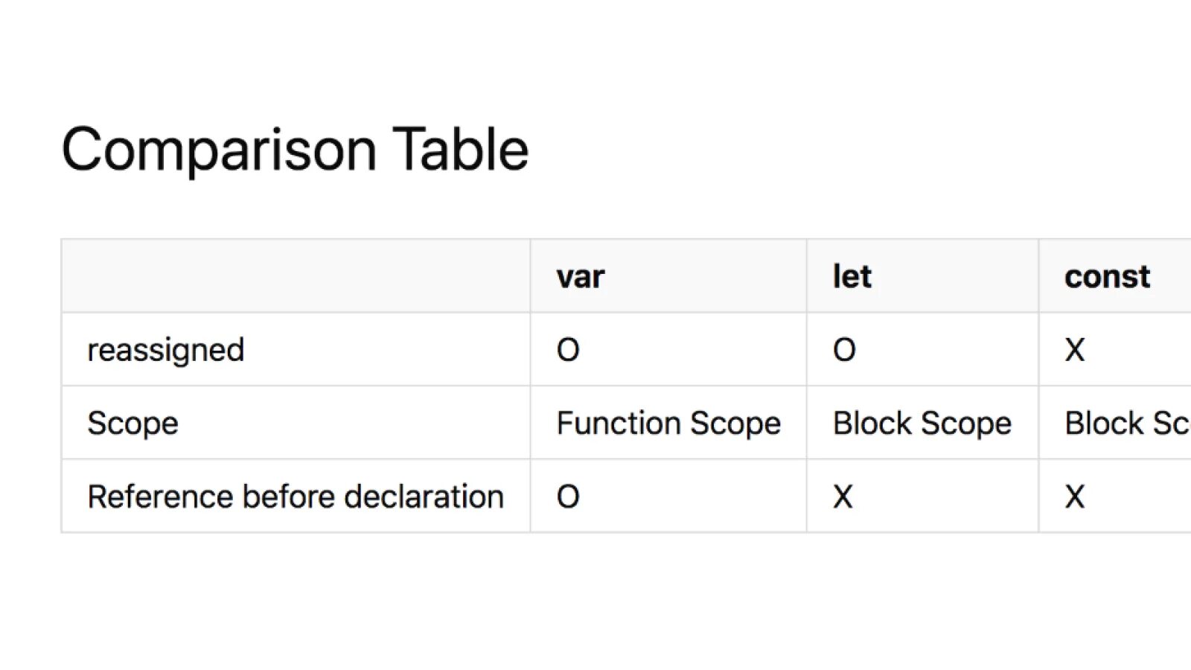Select the "const" column header
1191x670 pixels.
(x=1107, y=277)
